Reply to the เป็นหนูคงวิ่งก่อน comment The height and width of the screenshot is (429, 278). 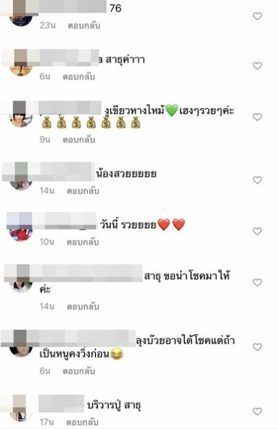pos(79,371)
